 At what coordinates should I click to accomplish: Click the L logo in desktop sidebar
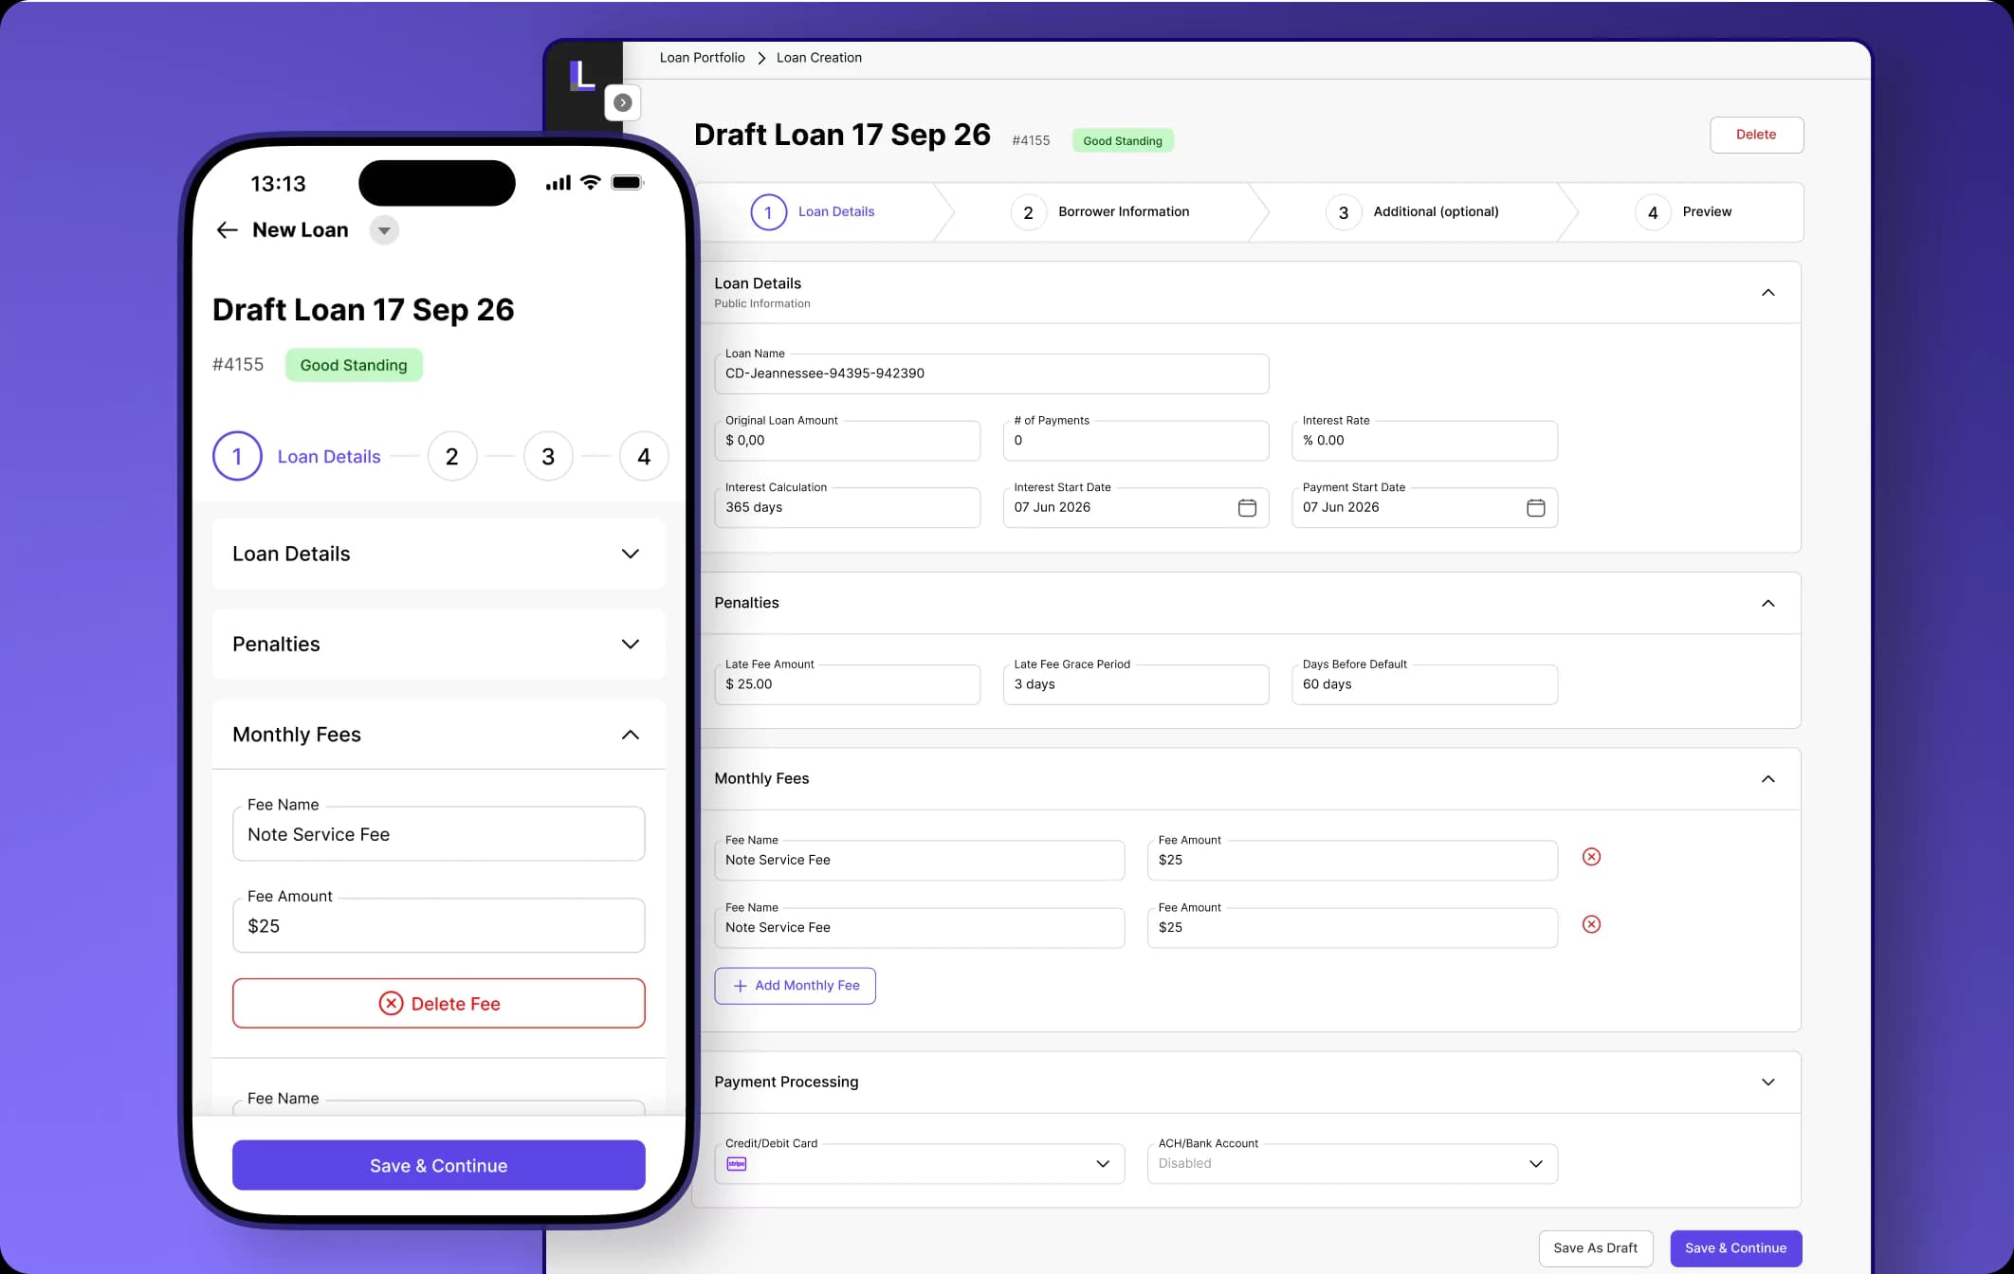582,75
